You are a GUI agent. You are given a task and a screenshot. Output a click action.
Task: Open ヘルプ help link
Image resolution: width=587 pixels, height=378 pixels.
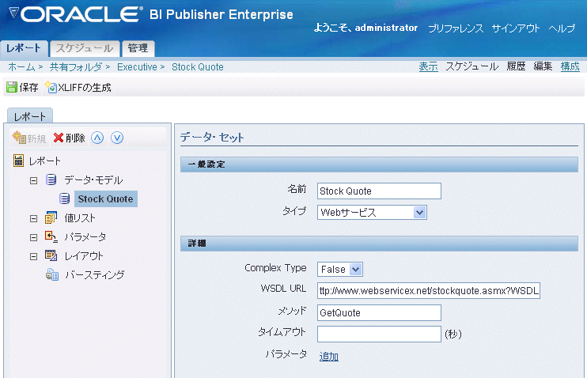tap(562, 28)
